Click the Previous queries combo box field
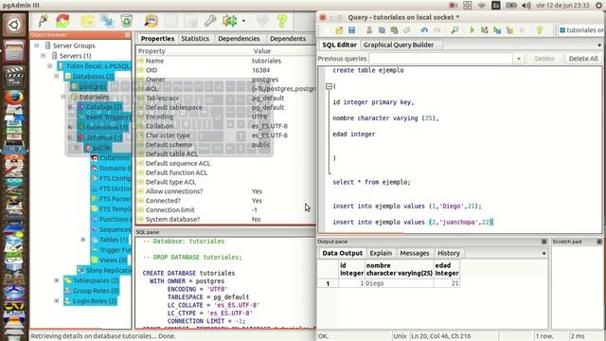This screenshot has height=341, width=606. pos(441,59)
